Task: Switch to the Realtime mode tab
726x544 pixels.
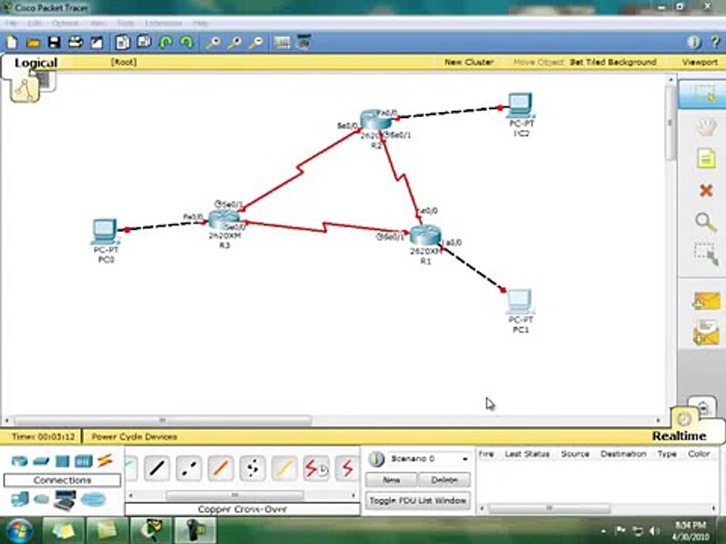Action: [x=679, y=436]
